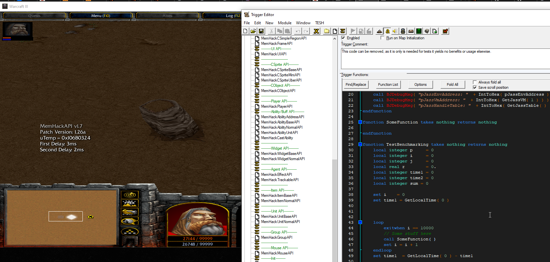Create a new map with the toolbar icon
Image resolution: width=550 pixels, height=262 pixels.
pos(245,31)
